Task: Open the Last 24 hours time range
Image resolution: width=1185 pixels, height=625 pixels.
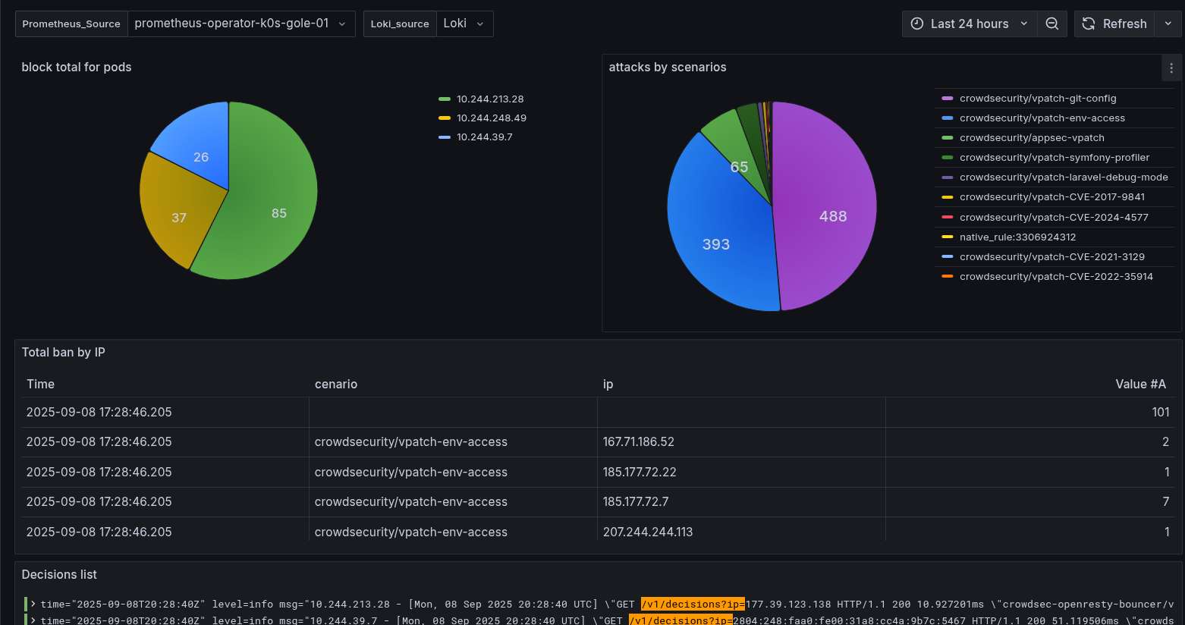Action: (x=970, y=24)
